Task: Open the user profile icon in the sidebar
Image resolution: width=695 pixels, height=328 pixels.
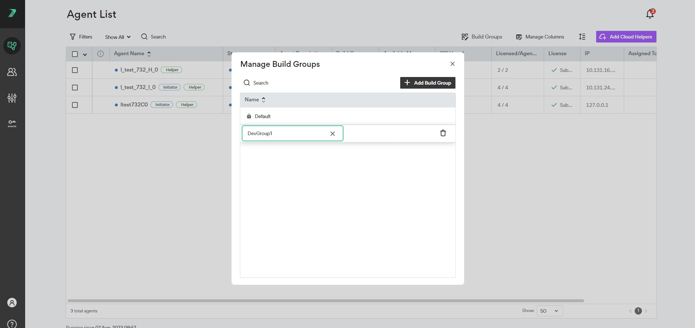Action: click(x=12, y=303)
